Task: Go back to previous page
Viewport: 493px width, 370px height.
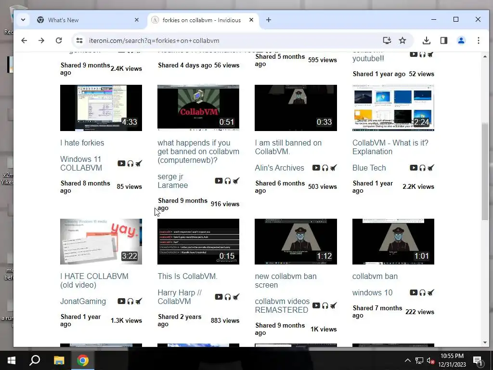Action: coord(24,40)
